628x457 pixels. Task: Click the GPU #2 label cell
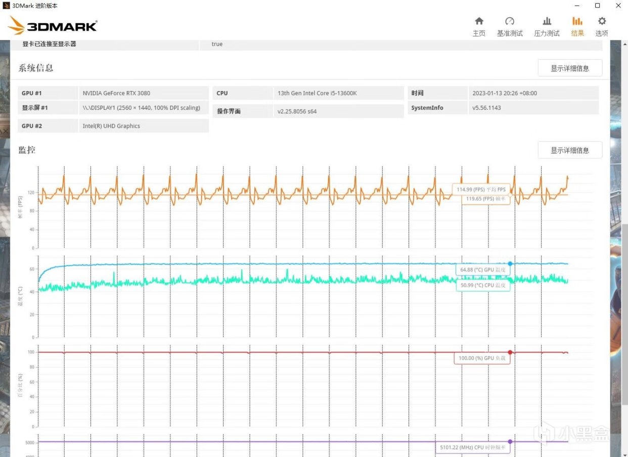48,126
